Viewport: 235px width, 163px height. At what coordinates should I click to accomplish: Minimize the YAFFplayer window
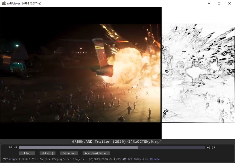[x=209, y=3]
